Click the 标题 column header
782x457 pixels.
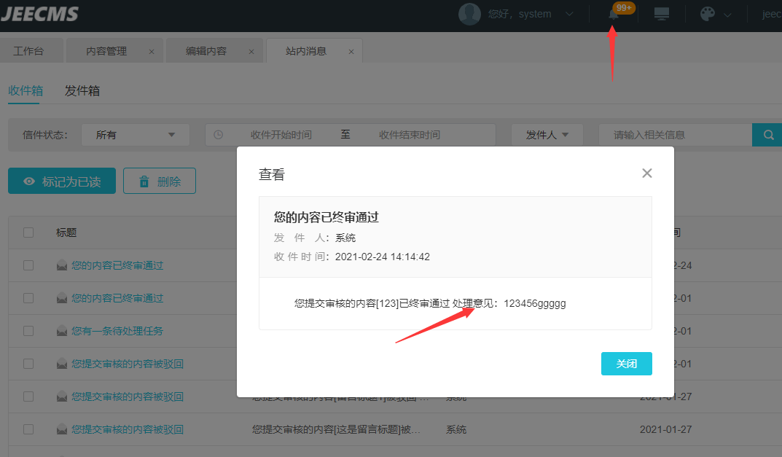[x=66, y=233]
